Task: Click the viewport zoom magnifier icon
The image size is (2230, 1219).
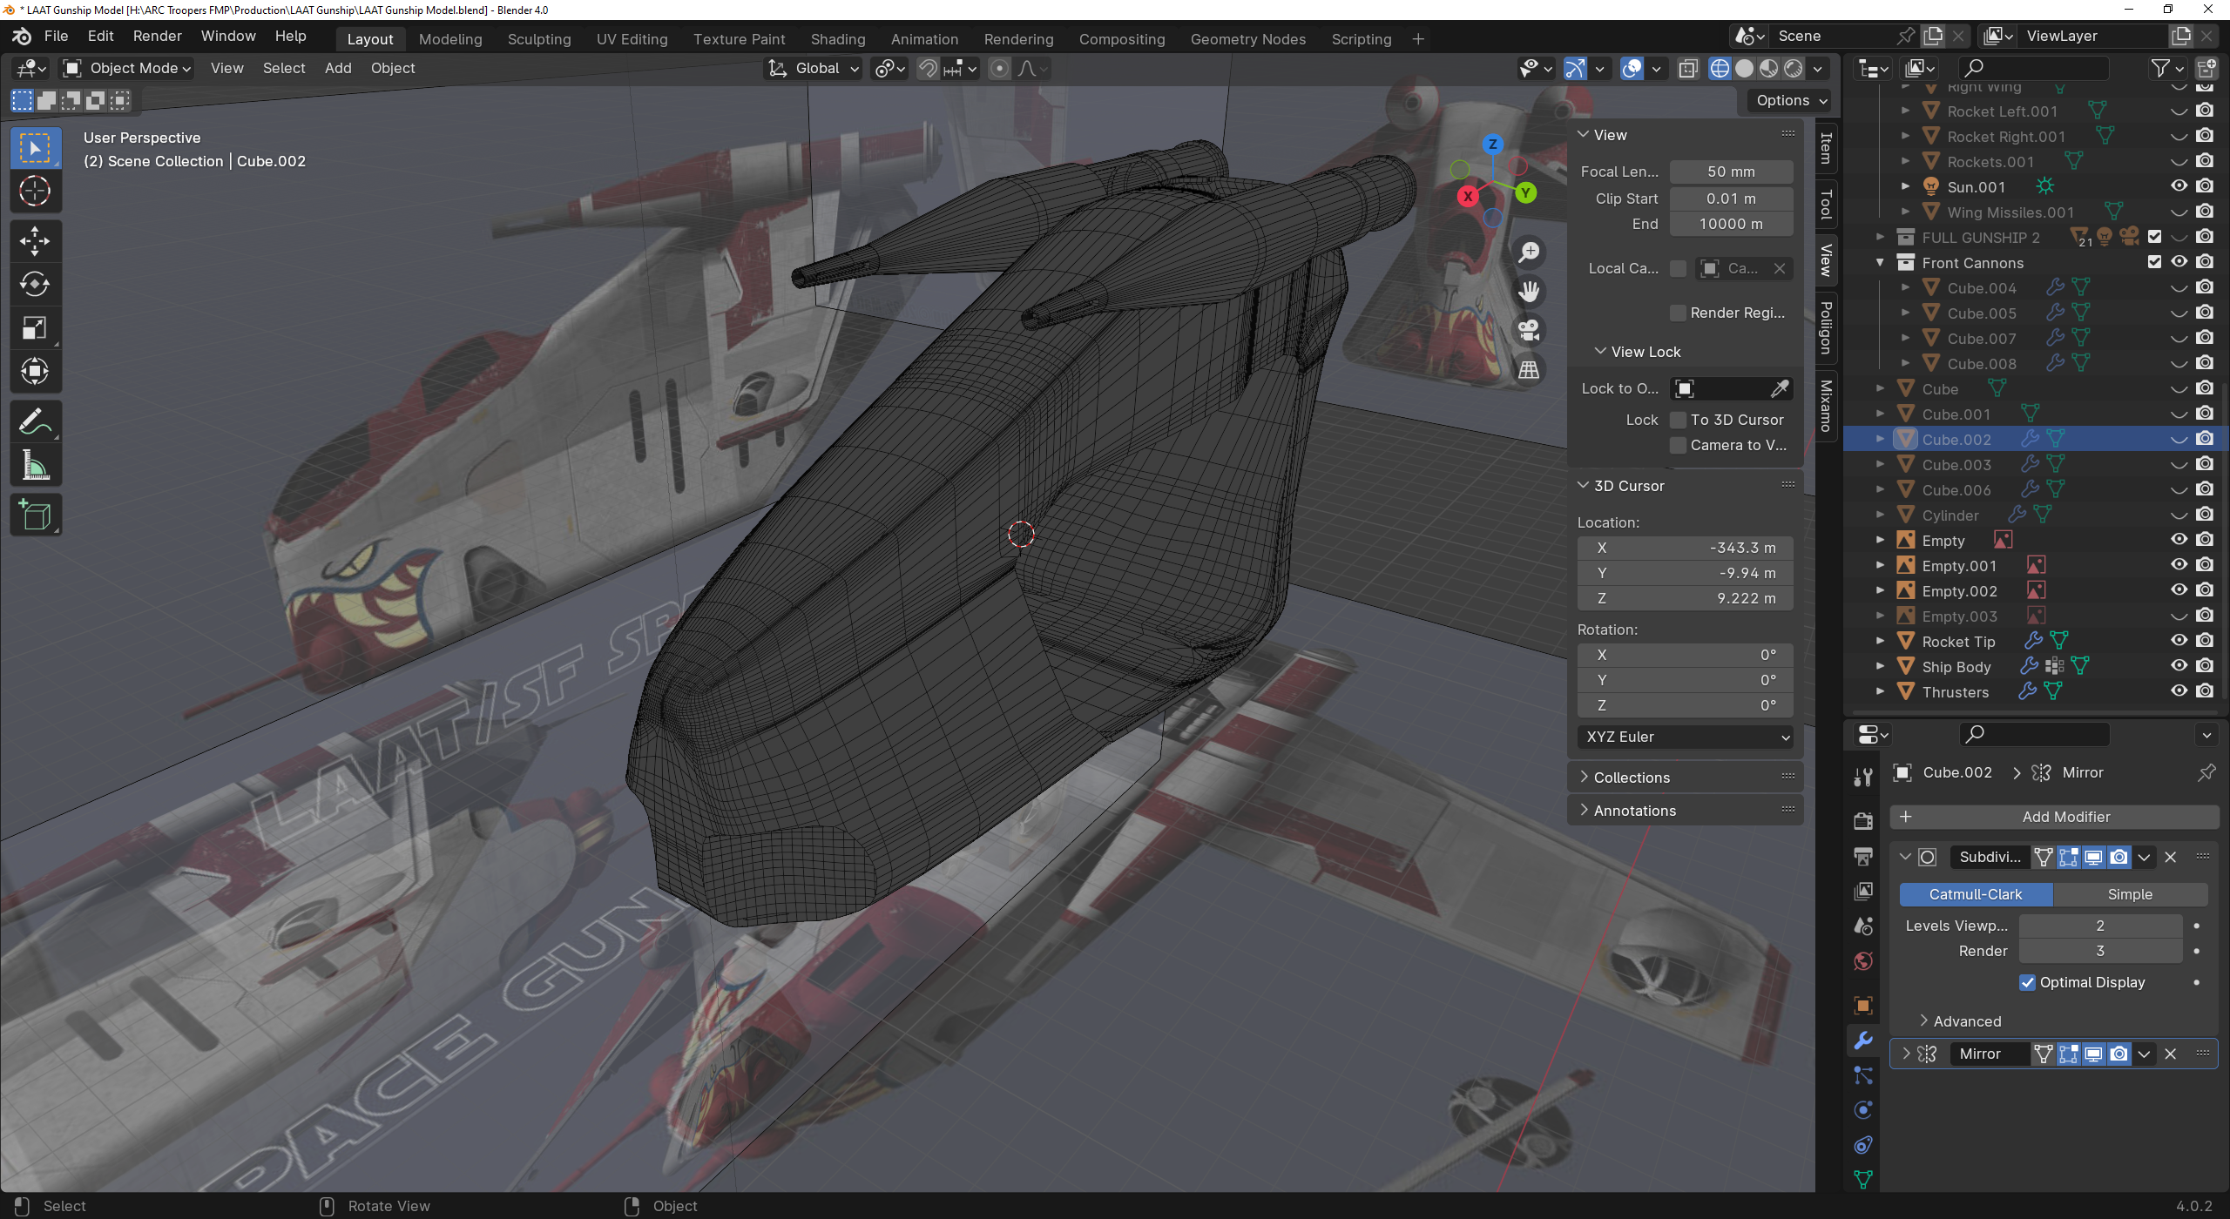Action: click(x=1529, y=253)
